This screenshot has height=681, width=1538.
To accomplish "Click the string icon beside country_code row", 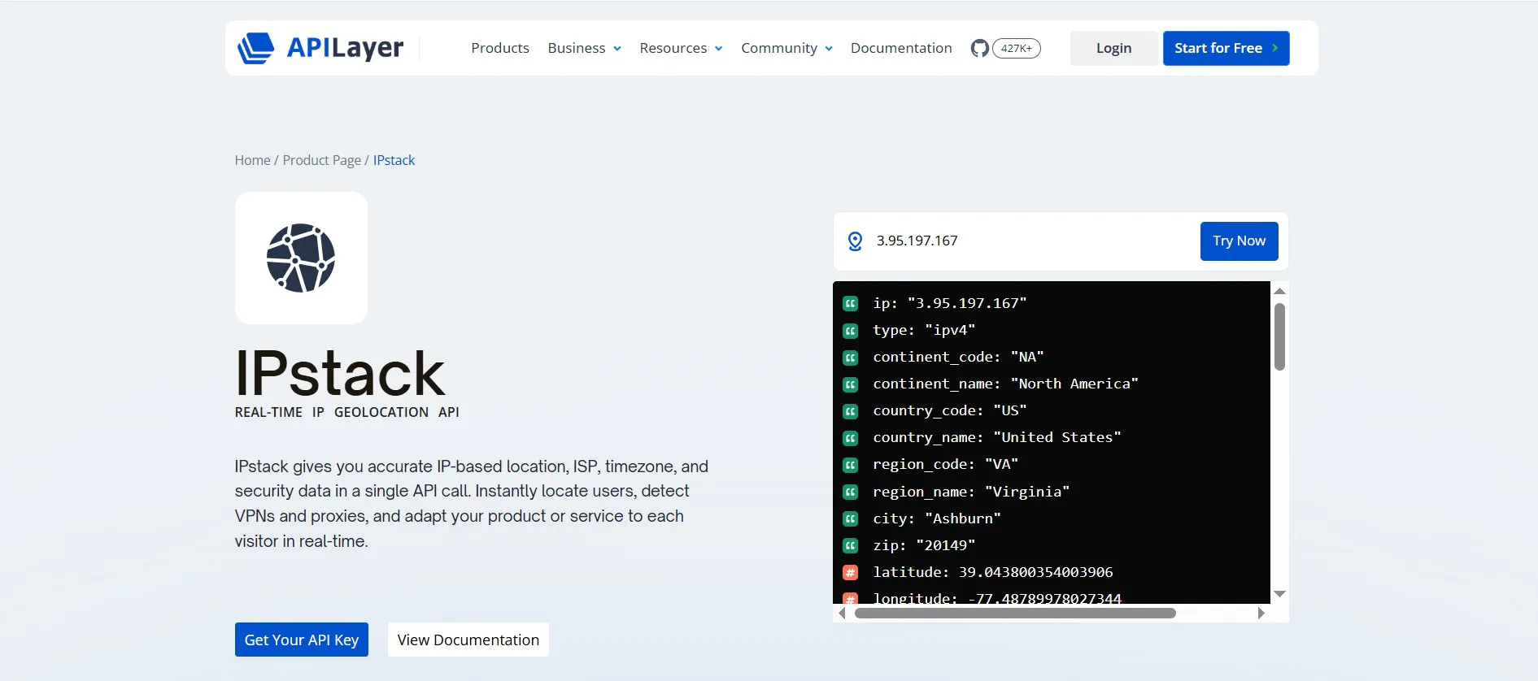I will 851,411.
